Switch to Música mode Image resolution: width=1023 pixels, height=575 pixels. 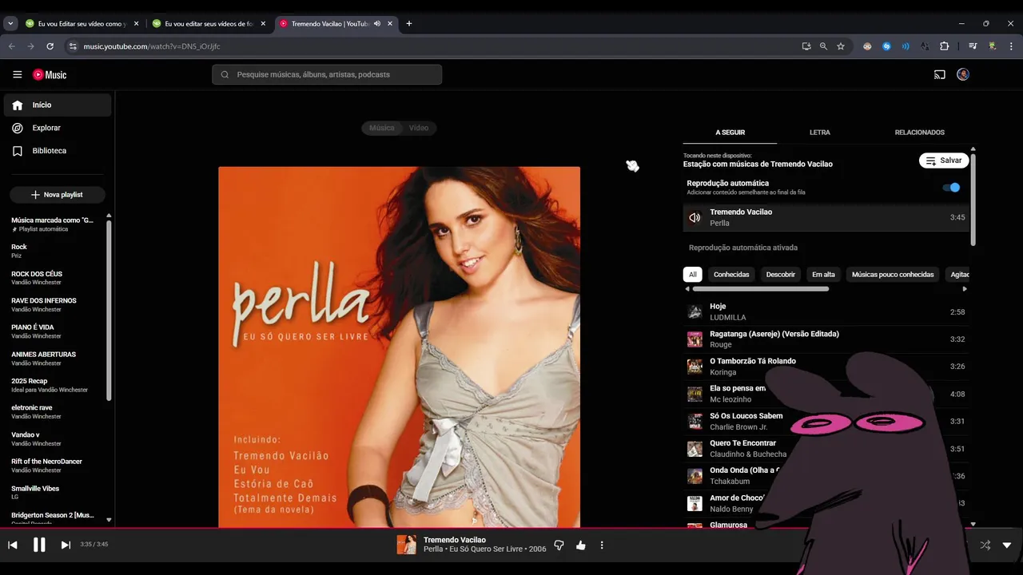382,128
